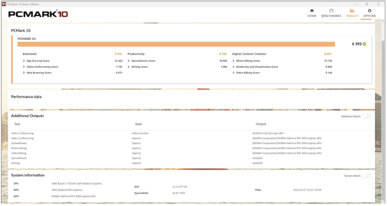Click the app icon in title bar
The width and height of the screenshot is (387, 206).
pyautogui.click(x=4, y=4)
